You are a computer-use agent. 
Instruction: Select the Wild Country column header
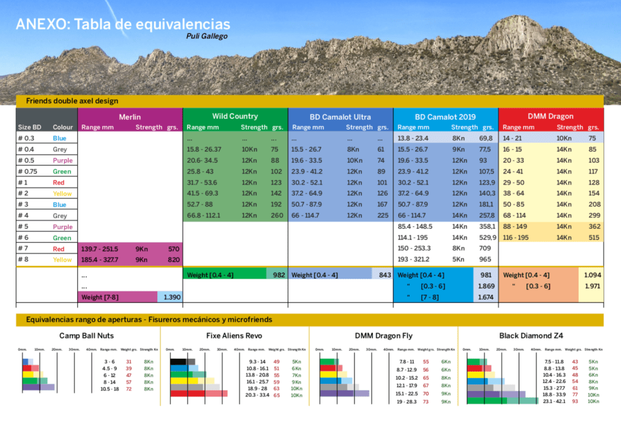(x=235, y=116)
